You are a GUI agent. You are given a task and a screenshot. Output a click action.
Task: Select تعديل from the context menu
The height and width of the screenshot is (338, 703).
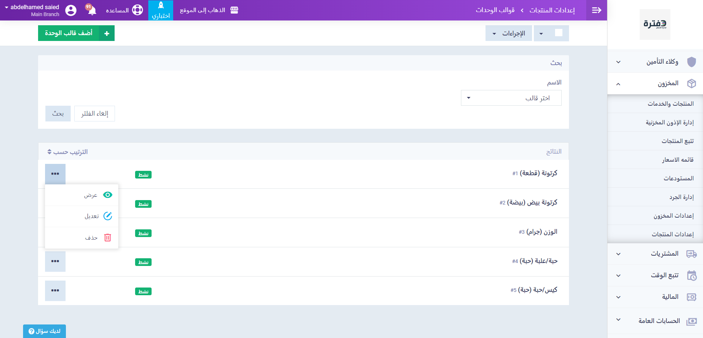[82, 216]
